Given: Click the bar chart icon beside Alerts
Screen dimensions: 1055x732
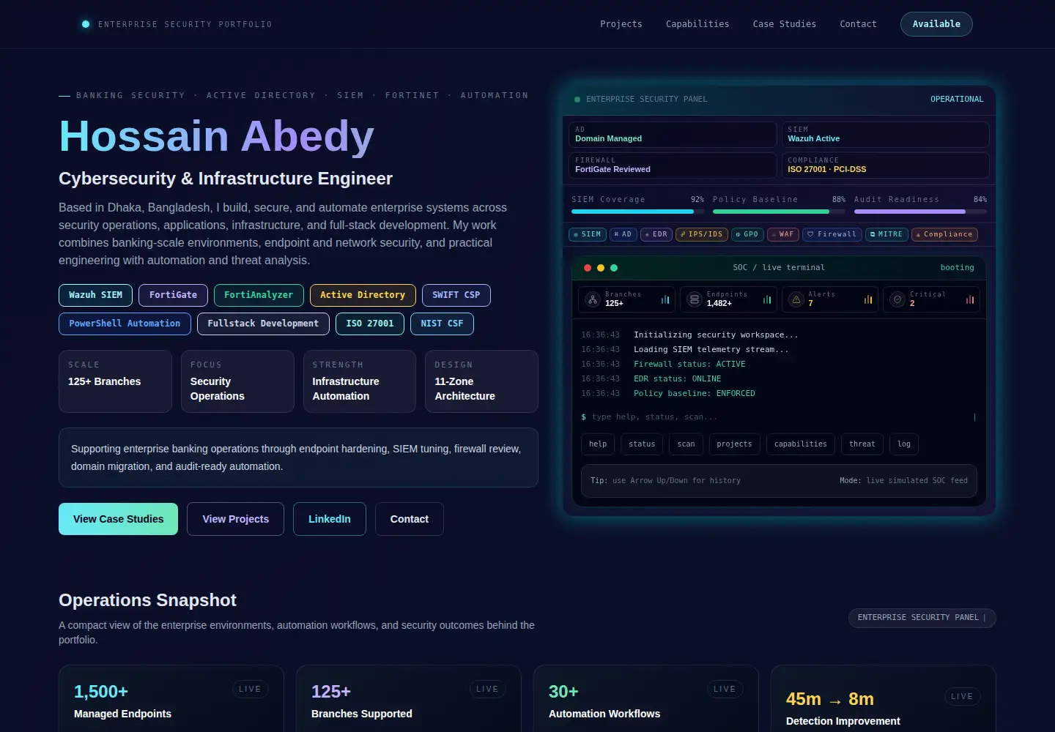Looking at the screenshot, I should coord(868,299).
